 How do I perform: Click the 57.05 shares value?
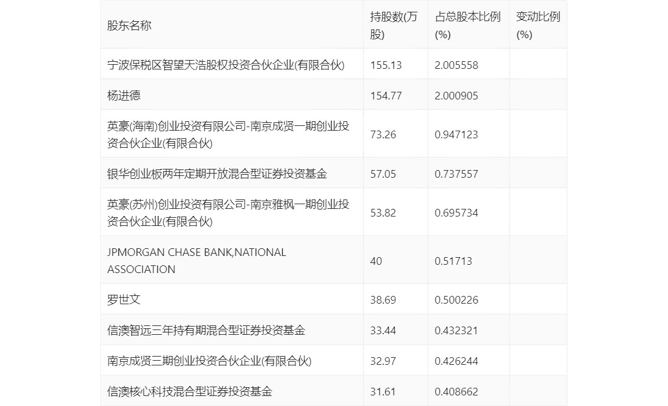coord(383,174)
